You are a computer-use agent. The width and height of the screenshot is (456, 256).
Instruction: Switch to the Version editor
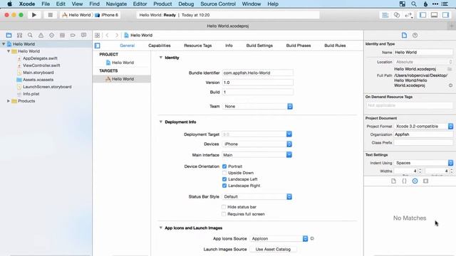408,15
